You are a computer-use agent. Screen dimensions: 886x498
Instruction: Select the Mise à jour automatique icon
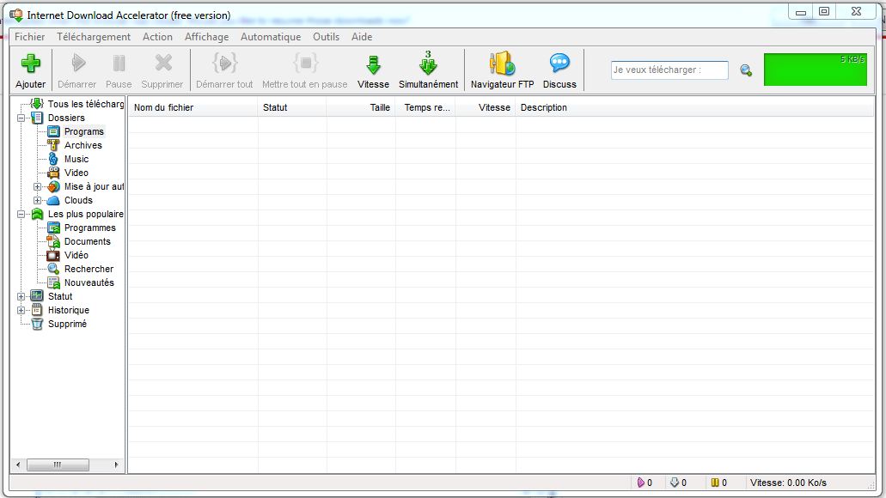coord(53,186)
